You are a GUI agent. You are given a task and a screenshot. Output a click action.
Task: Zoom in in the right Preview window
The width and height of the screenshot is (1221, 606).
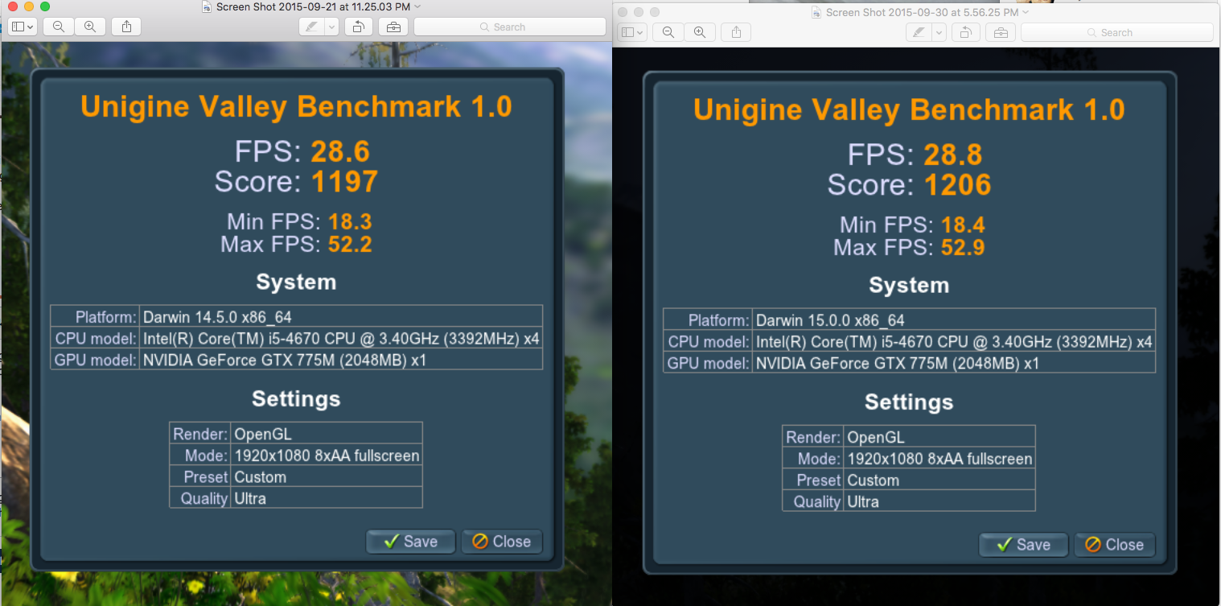pyautogui.click(x=700, y=32)
